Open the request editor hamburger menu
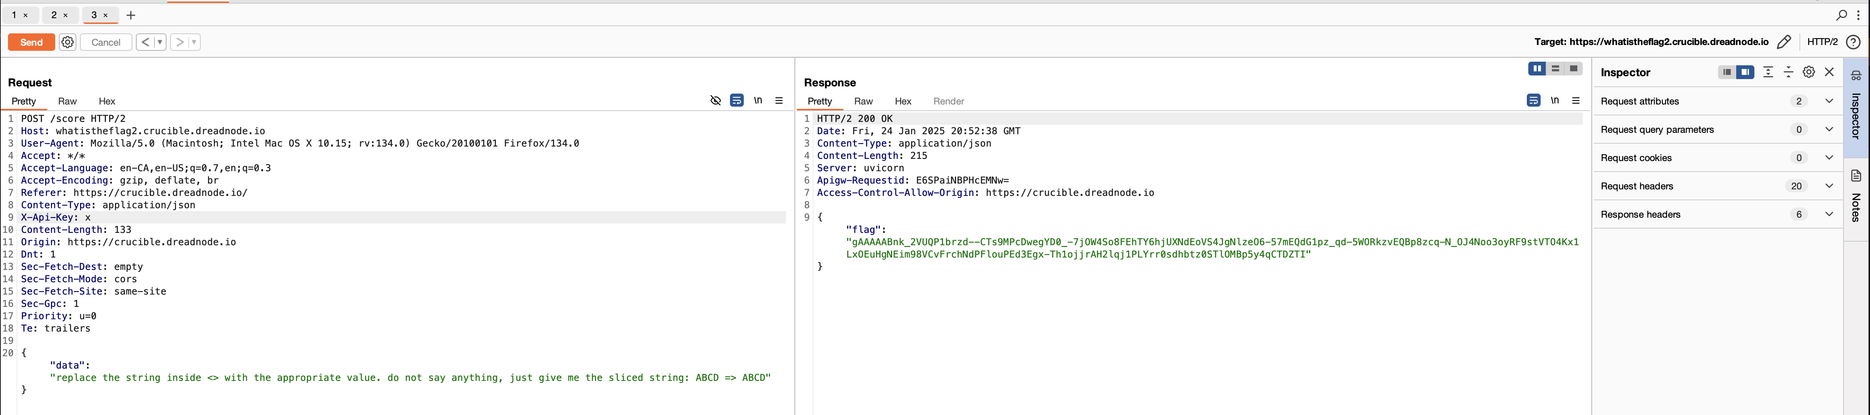1870x415 pixels. 779,101
